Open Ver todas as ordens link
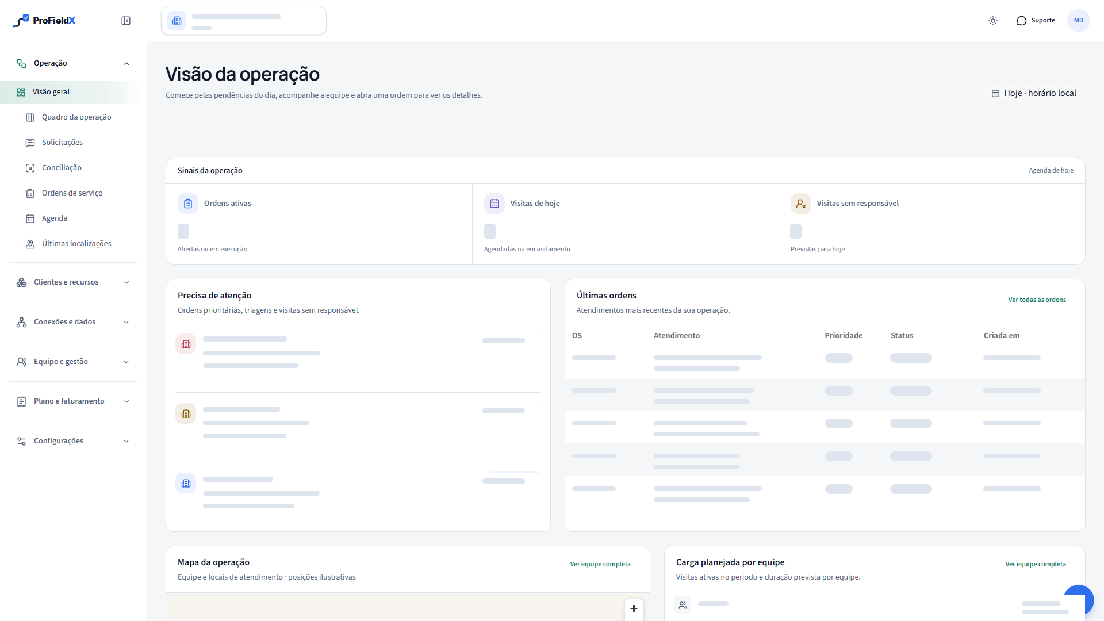Viewport: 1104px width, 621px height. [1037, 300]
